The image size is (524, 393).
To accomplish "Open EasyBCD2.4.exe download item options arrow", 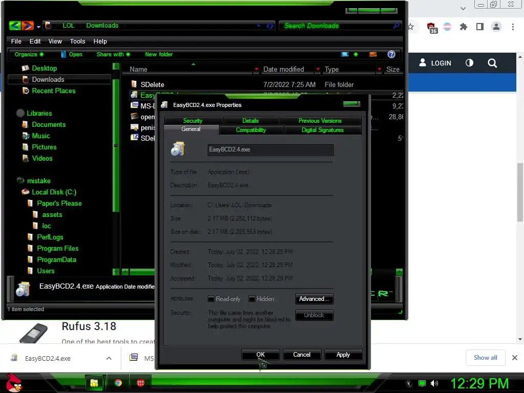I will (x=109, y=358).
